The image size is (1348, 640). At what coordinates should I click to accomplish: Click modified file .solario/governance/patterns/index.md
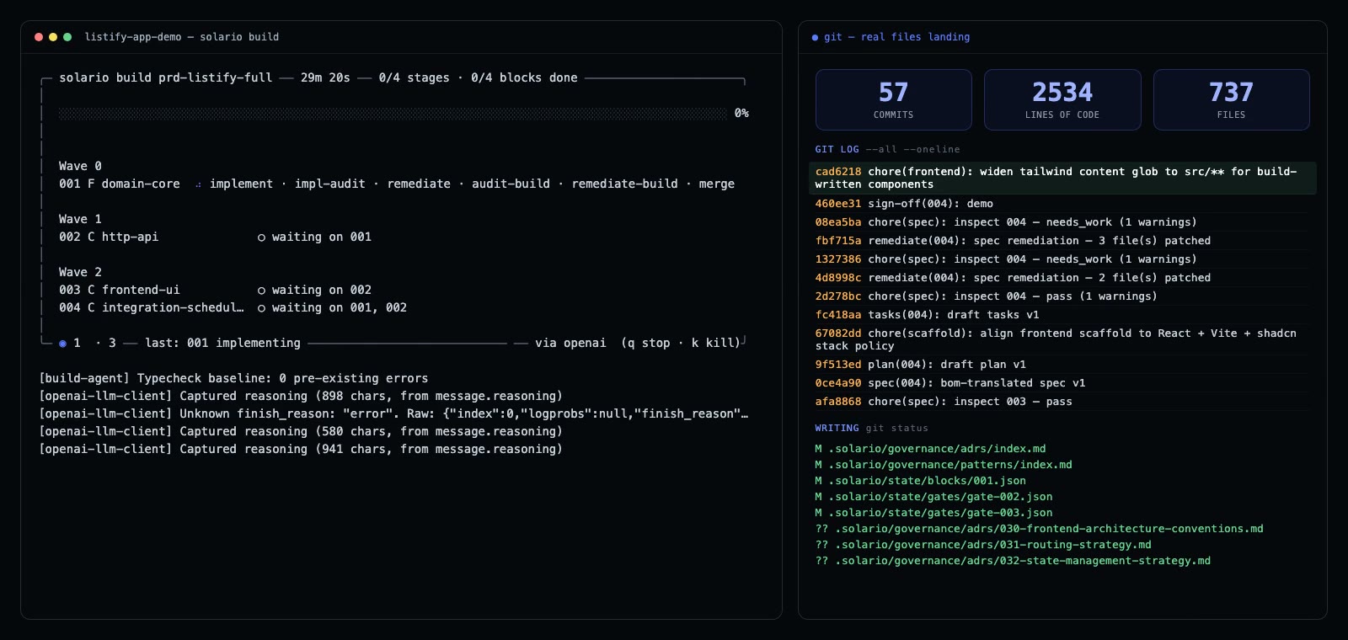(944, 465)
